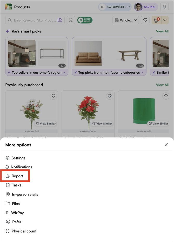Viewport: 174px width, 243px height.
Task: Open the shopping cart icon
Action: (157, 20)
